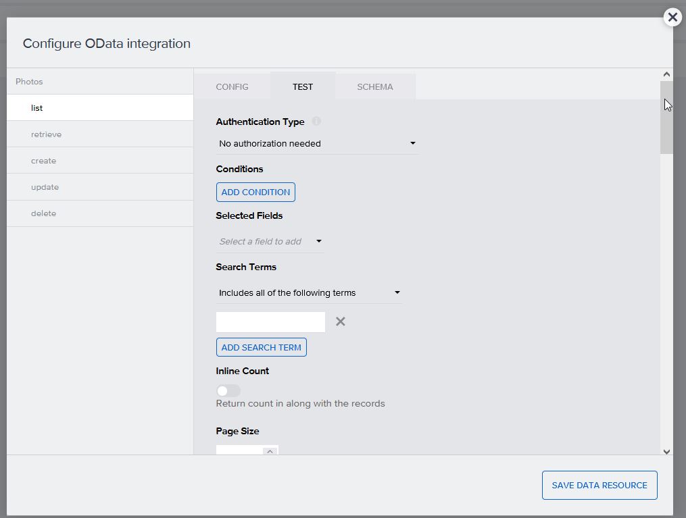Image resolution: width=686 pixels, height=518 pixels.
Task: Click the ADD SEARCH TERM button
Action: (261, 347)
